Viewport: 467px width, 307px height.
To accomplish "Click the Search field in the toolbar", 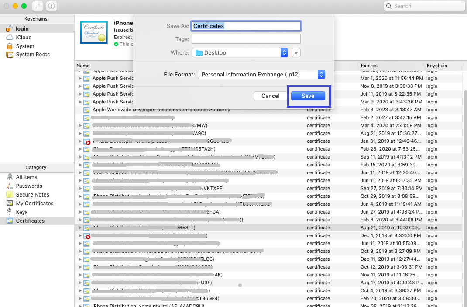I will coord(424,6).
